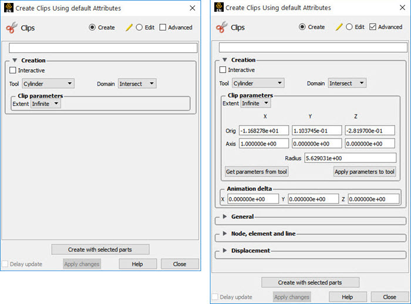Collapse Creation section in right dialog

coord(225,60)
